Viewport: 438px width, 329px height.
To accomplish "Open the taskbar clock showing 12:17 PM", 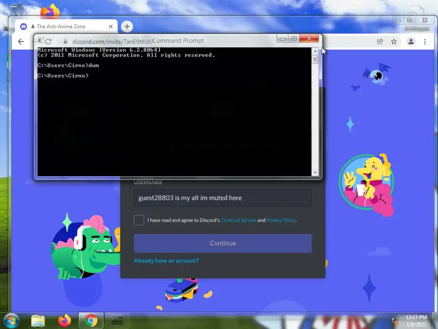I will click(x=416, y=321).
